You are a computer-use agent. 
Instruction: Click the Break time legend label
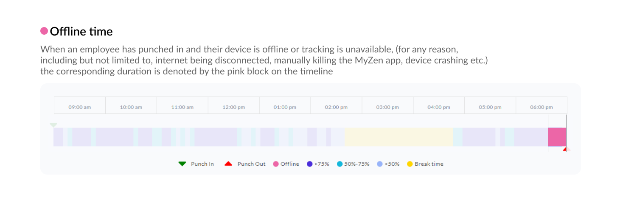(x=429, y=164)
